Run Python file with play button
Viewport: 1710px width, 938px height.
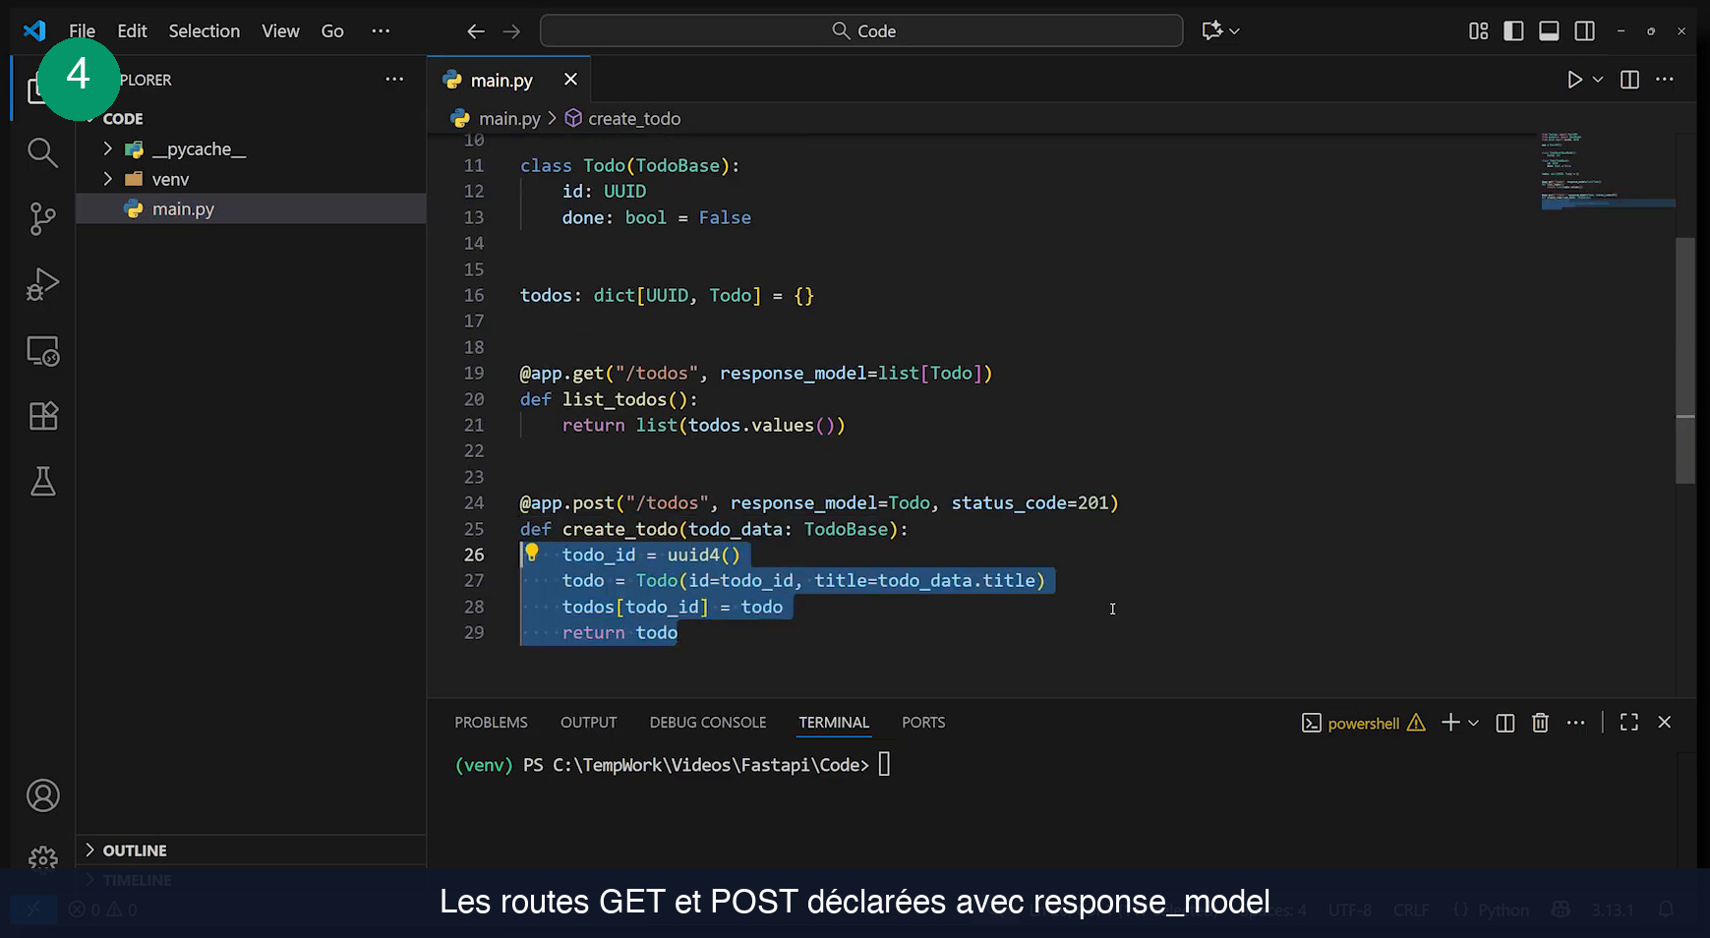(1574, 80)
